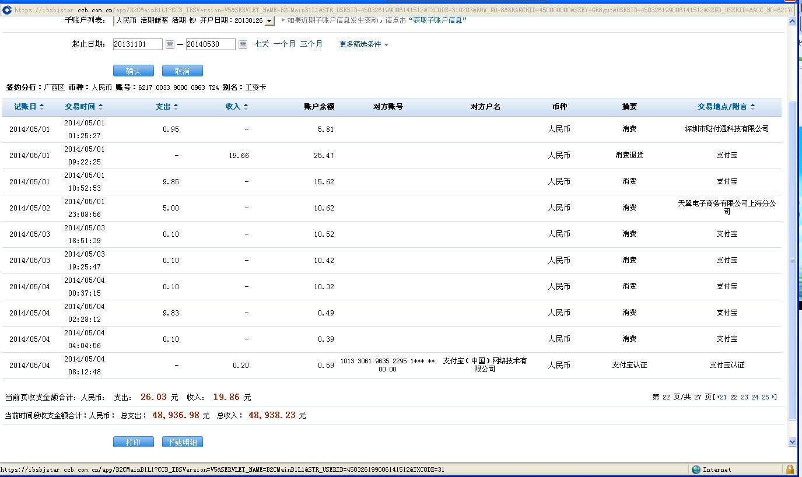Sort by 支出 column arrows
The image size is (802, 477).
pyautogui.click(x=176, y=107)
